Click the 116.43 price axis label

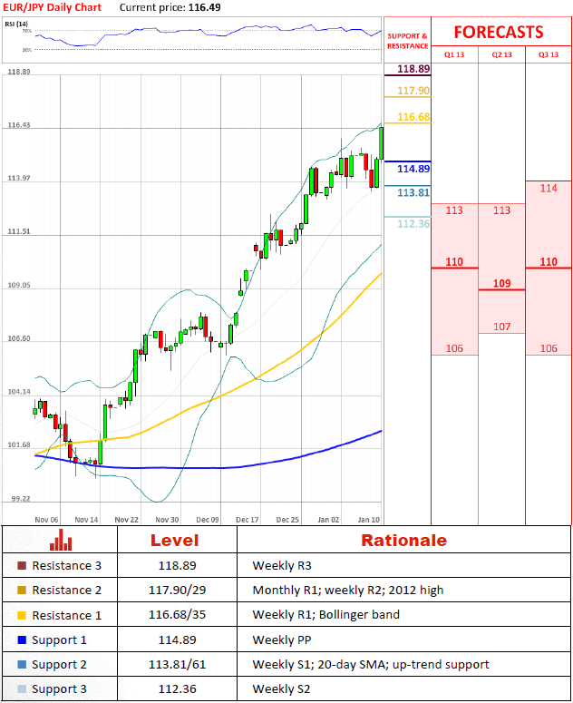pos(19,125)
